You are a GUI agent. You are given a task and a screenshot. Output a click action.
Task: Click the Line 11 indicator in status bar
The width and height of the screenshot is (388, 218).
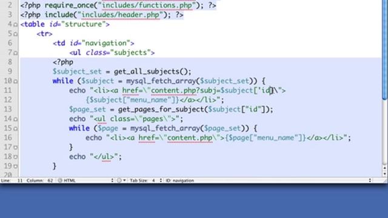[x=12, y=180]
